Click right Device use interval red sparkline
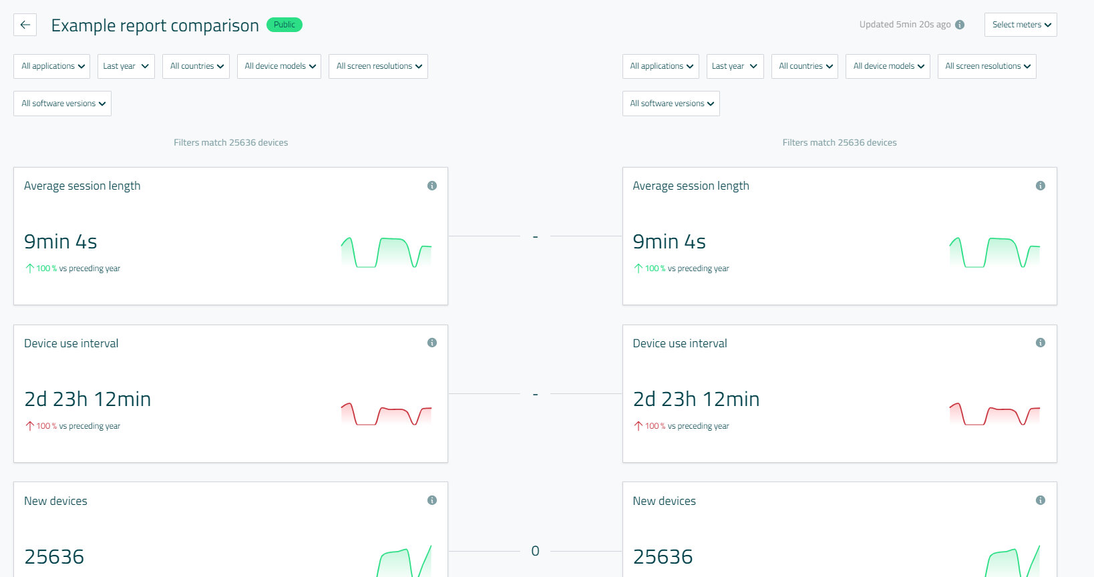This screenshot has width=1094, height=577. [994, 414]
